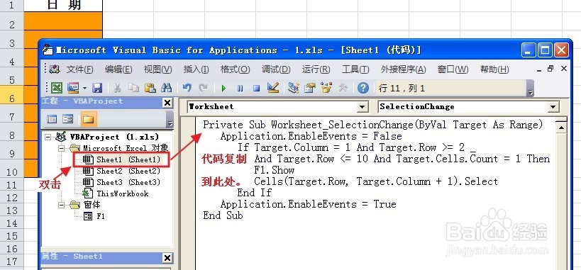Click the Cut scissors icon

[118, 88]
